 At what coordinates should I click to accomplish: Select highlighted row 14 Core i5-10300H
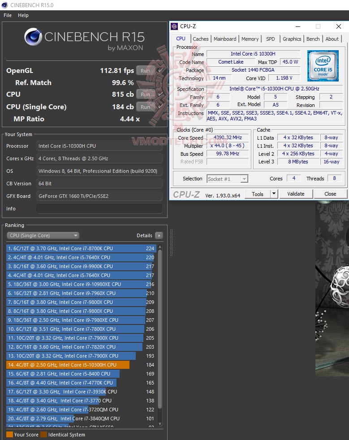[81, 365]
